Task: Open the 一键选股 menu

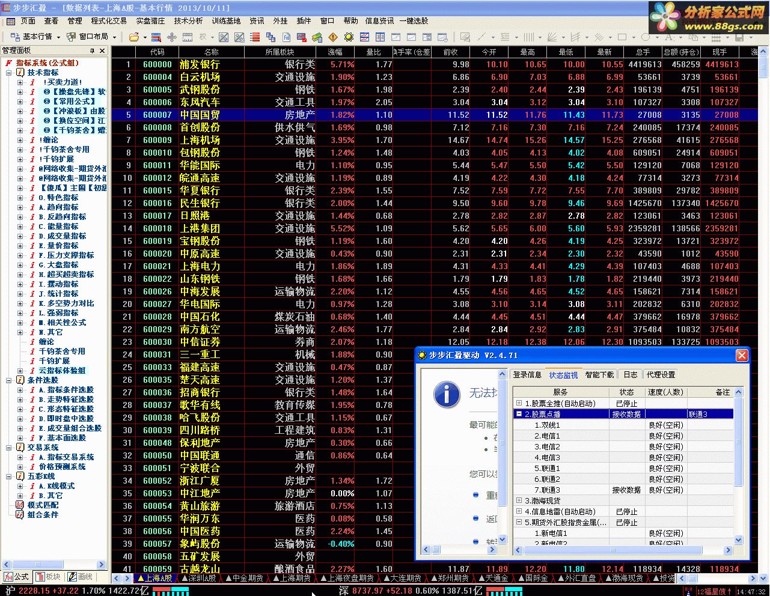Action: [414, 20]
